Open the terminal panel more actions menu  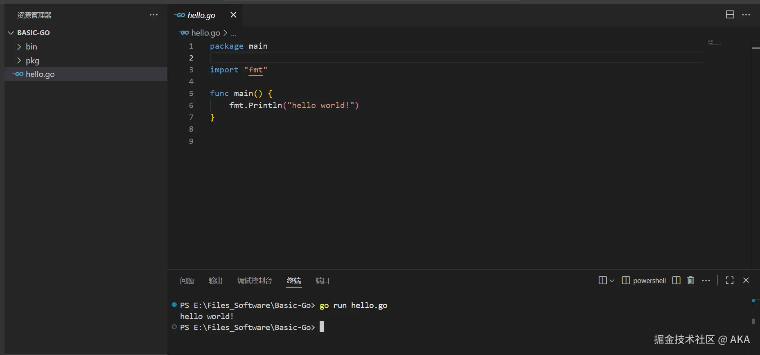[706, 281]
